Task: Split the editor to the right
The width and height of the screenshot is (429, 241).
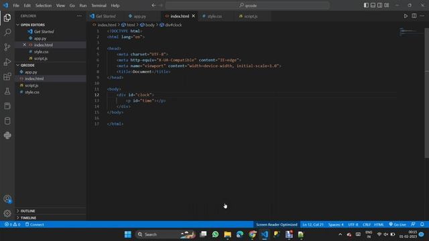Action: click(414, 16)
